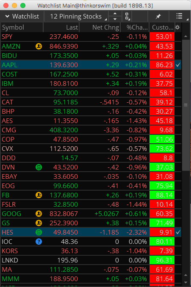Click CAT net change -.5415

point(109,102)
